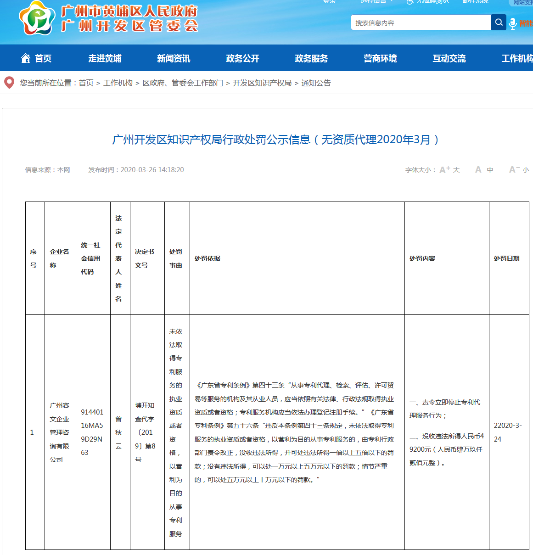
Task: Click the 处罚事由 column header
Action: click(177, 258)
